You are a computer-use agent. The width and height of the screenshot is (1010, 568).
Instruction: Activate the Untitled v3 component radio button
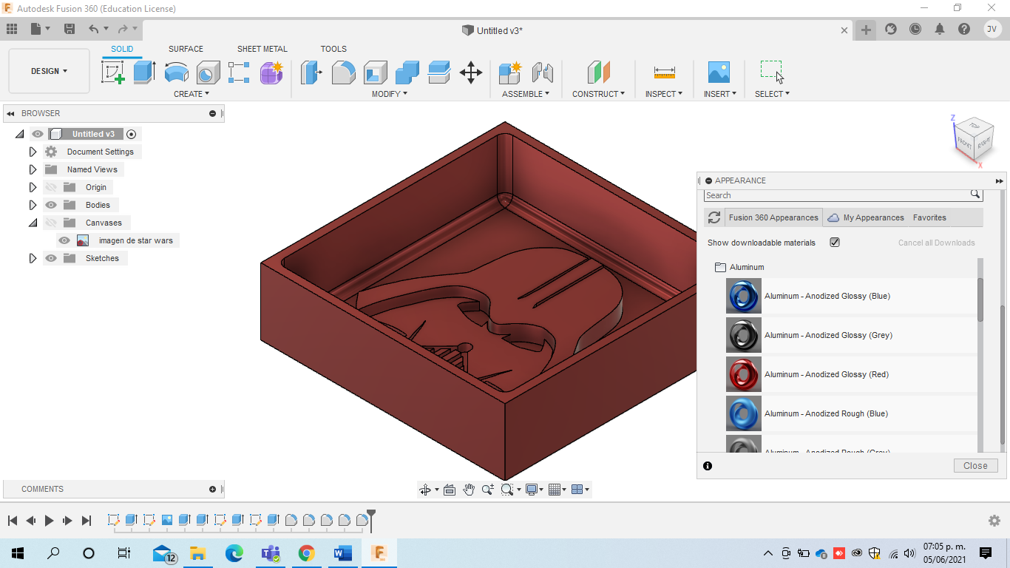click(x=132, y=134)
